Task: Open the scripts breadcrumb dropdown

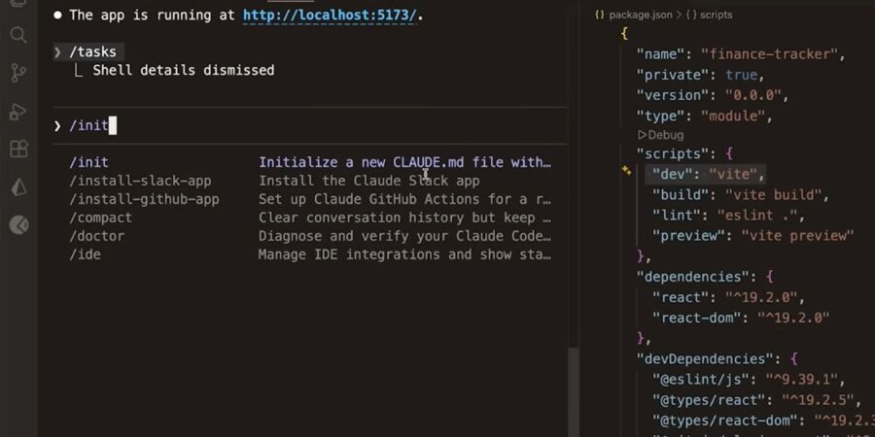Action: [x=715, y=15]
